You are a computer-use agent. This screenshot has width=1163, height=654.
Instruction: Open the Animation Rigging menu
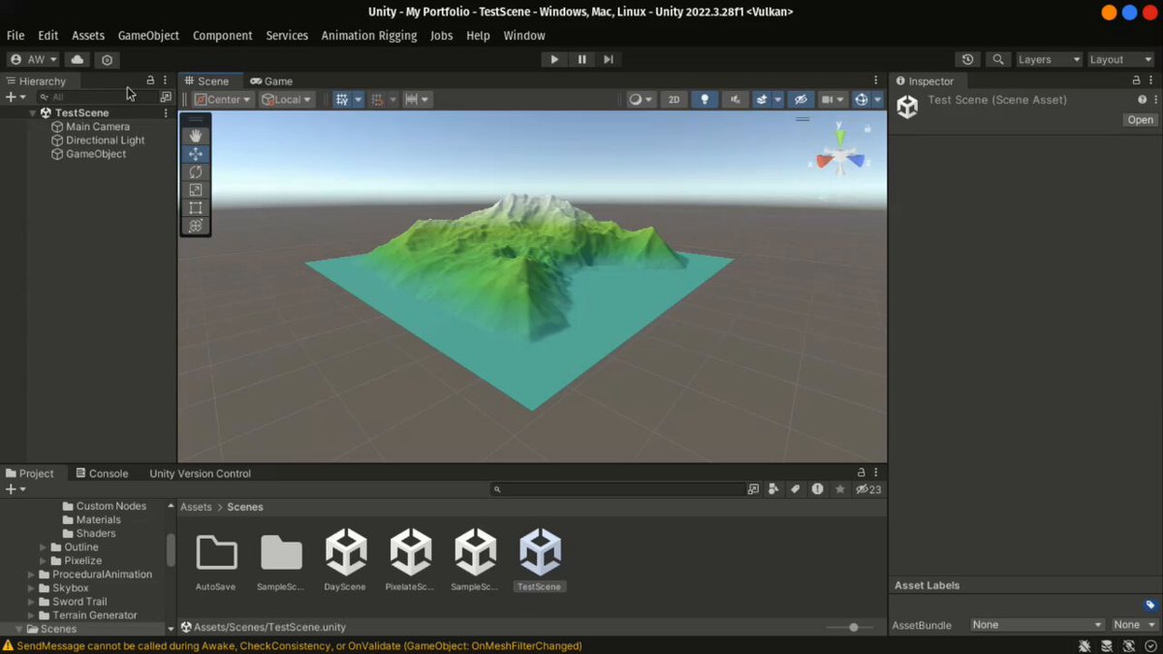tap(368, 36)
